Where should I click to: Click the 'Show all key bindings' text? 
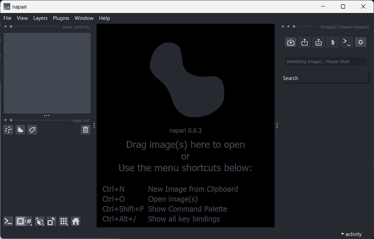click(184, 219)
